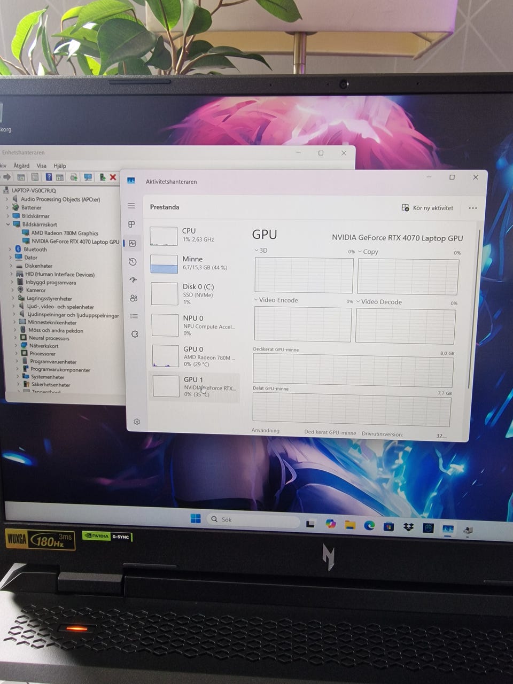Image resolution: width=513 pixels, height=684 pixels.
Task: Click the forward arrow toolbar icon in Enhetshanteraren
Action: (x=7, y=177)
